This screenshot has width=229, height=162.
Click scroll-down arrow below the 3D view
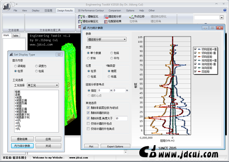tap(126, 152)
